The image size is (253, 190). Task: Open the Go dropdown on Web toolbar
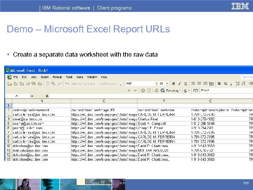(187, 91)
